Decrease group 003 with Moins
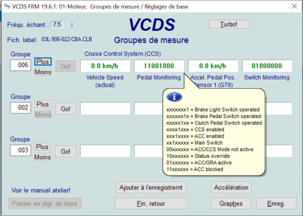 point(42,157)
